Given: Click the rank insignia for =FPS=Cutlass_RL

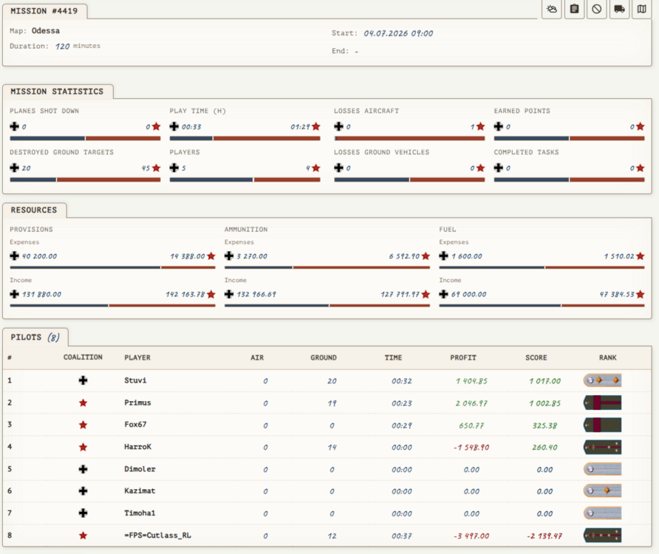Looking at the screenshot, I should click(602, 535).
